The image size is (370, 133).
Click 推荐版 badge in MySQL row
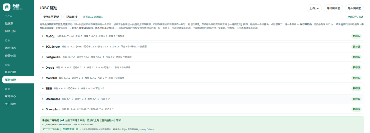(x=356, y=36)
